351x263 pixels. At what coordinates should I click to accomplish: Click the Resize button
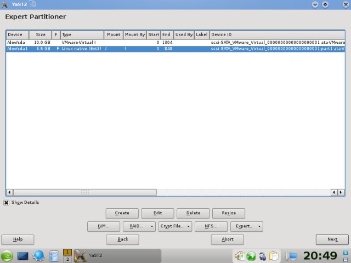[x=229, y=213]
